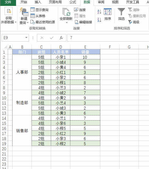Viewport: 149px width, 169px height.
Task: Click sales cell in 小红2 row
Action: click(x=85, y=134)
